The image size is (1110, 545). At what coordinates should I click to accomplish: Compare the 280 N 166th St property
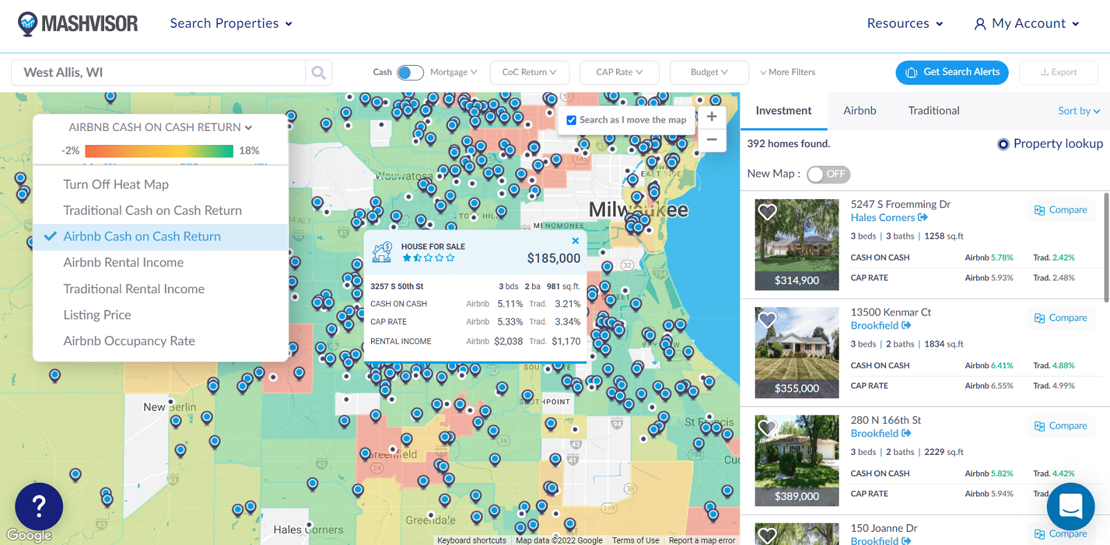click(1061, 426)
